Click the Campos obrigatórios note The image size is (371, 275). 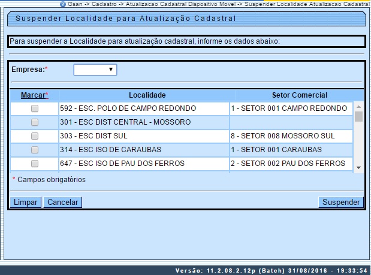coord(49,180)
